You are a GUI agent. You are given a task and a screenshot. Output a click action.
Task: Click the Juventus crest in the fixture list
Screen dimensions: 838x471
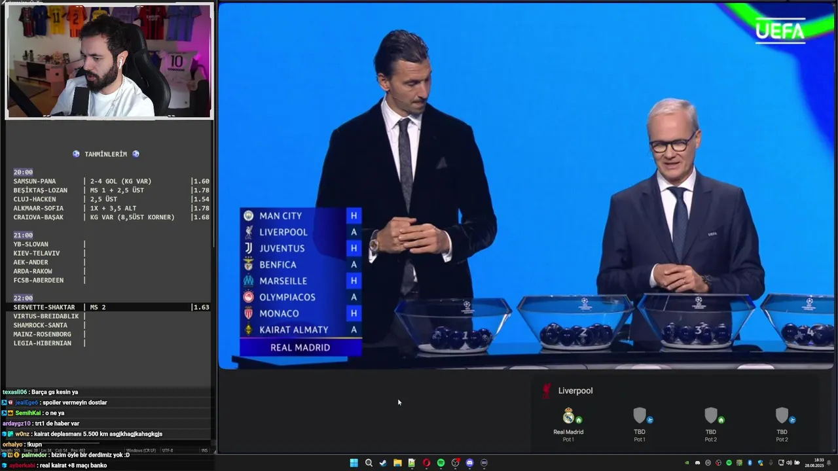pos(248,249)
